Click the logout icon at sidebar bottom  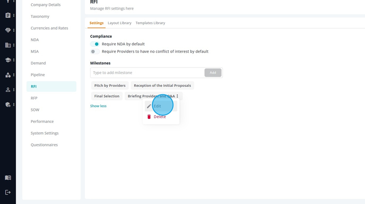pos(8,192)
